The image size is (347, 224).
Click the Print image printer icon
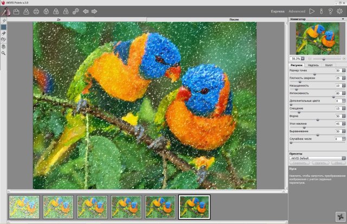click(36, 11)
